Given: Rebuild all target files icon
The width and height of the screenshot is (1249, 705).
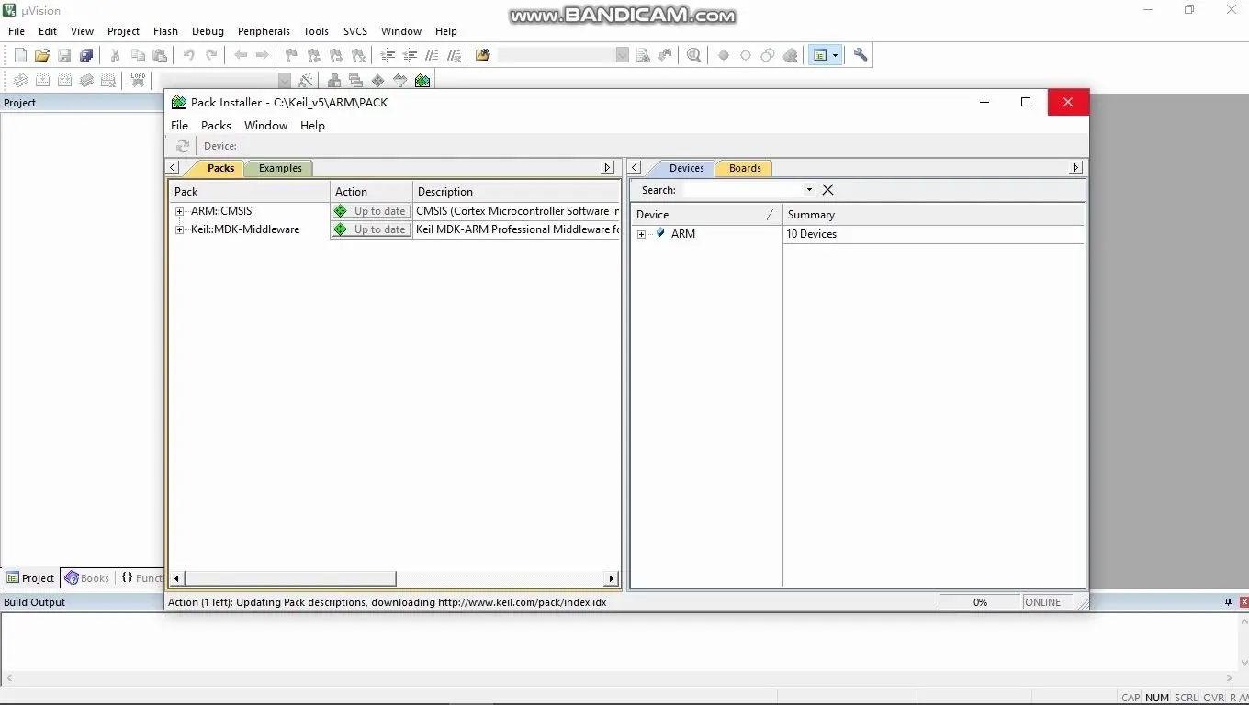Looking at the screenshot, I should [x=64, y=81].
